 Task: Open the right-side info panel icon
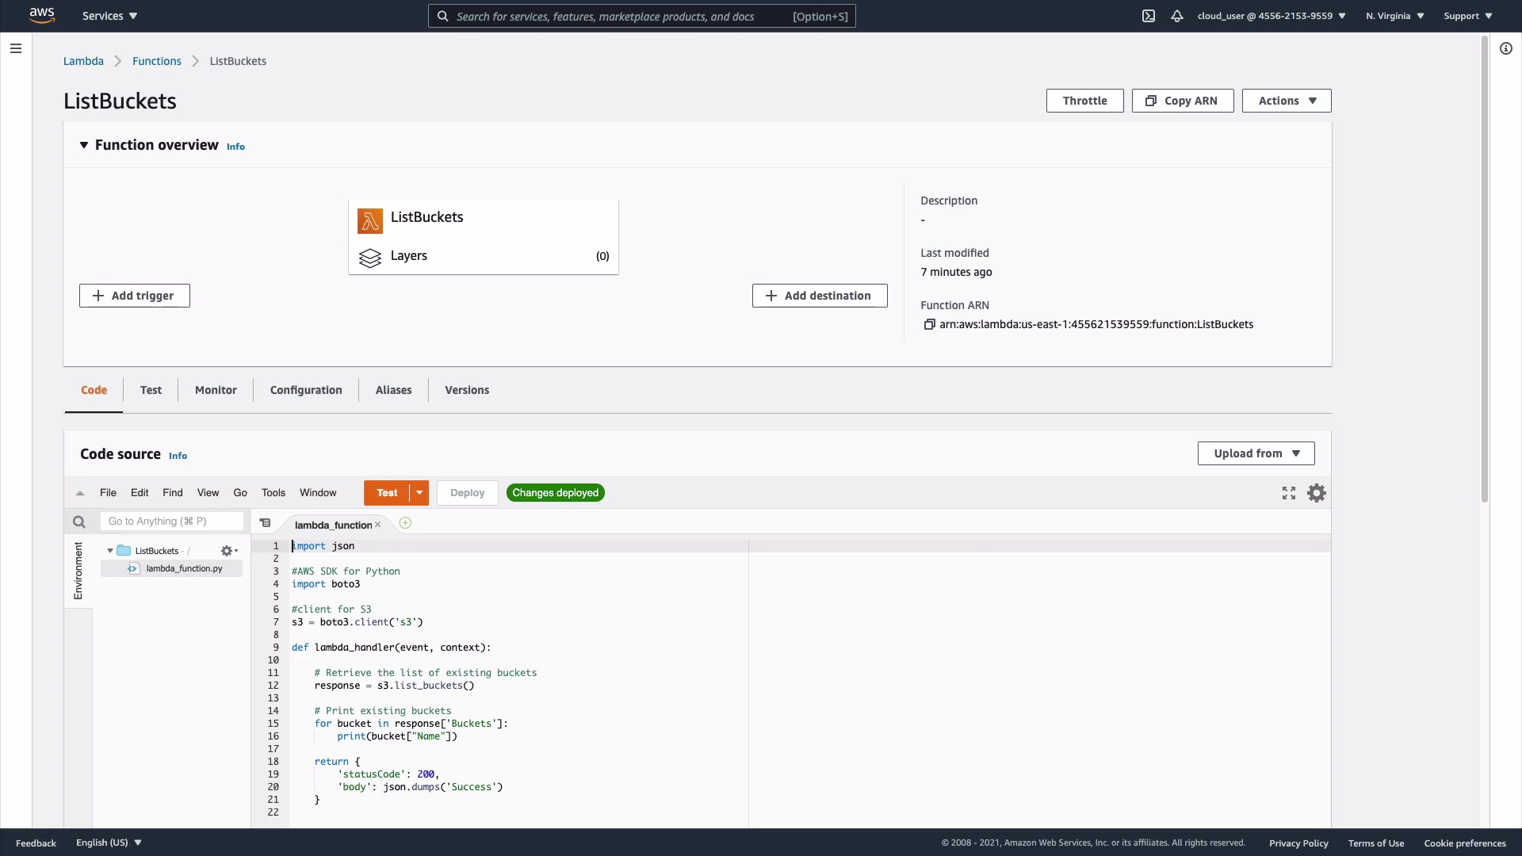pos(1506,48)
